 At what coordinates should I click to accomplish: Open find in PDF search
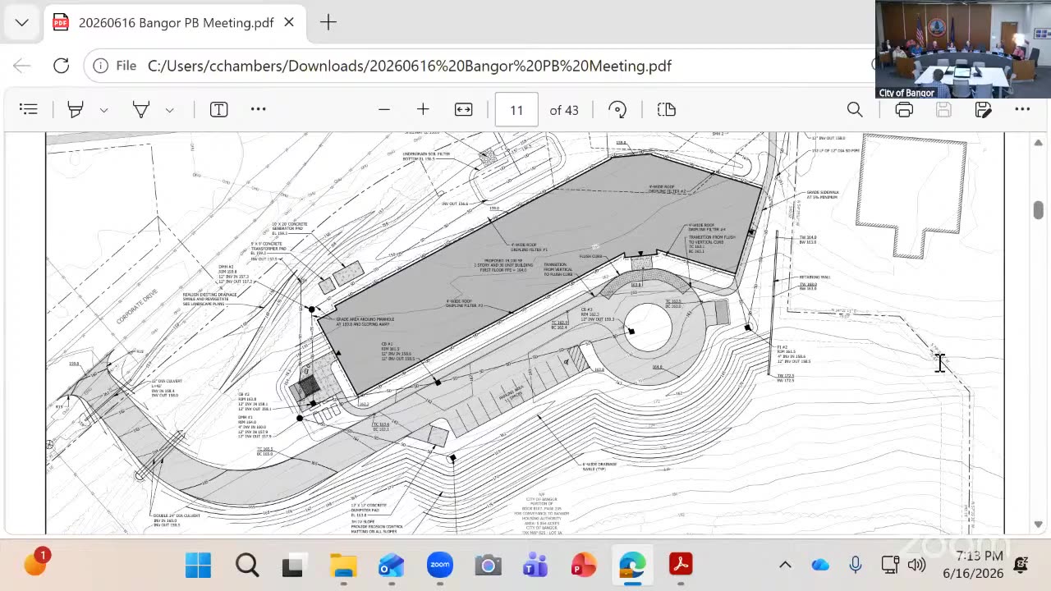tap(855, 109)
